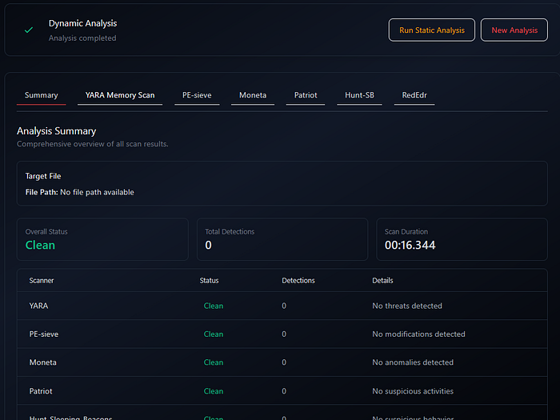Click the Scanner column header
The width and height of the screenshot is (560, 420).
[42, 281]
